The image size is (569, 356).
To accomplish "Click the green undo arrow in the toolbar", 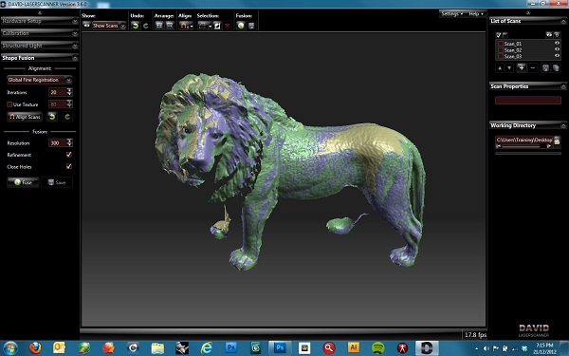I will click(135, 26).
